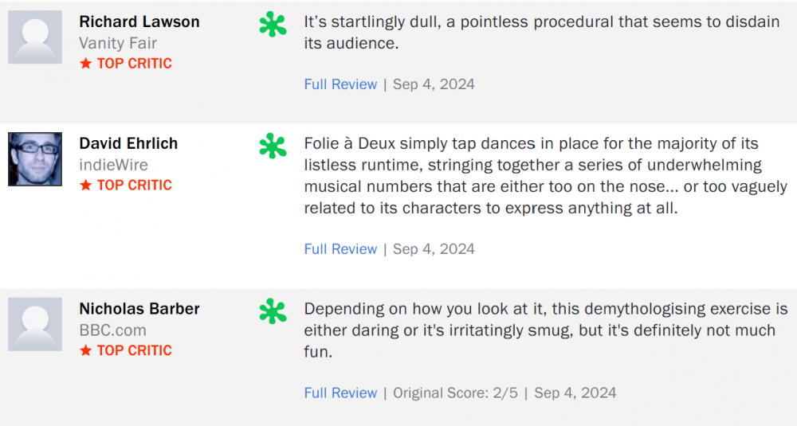
Task: Click the rotten splat icon beside David Ehrlich's review
Action: (x=273, y=146)
